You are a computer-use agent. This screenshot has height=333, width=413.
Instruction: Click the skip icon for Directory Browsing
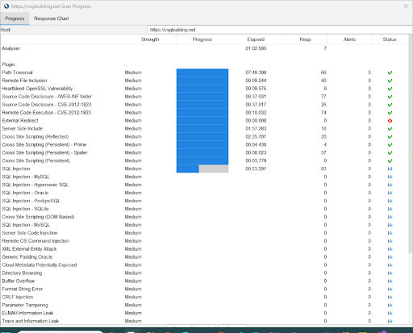(x=390, y=273)
